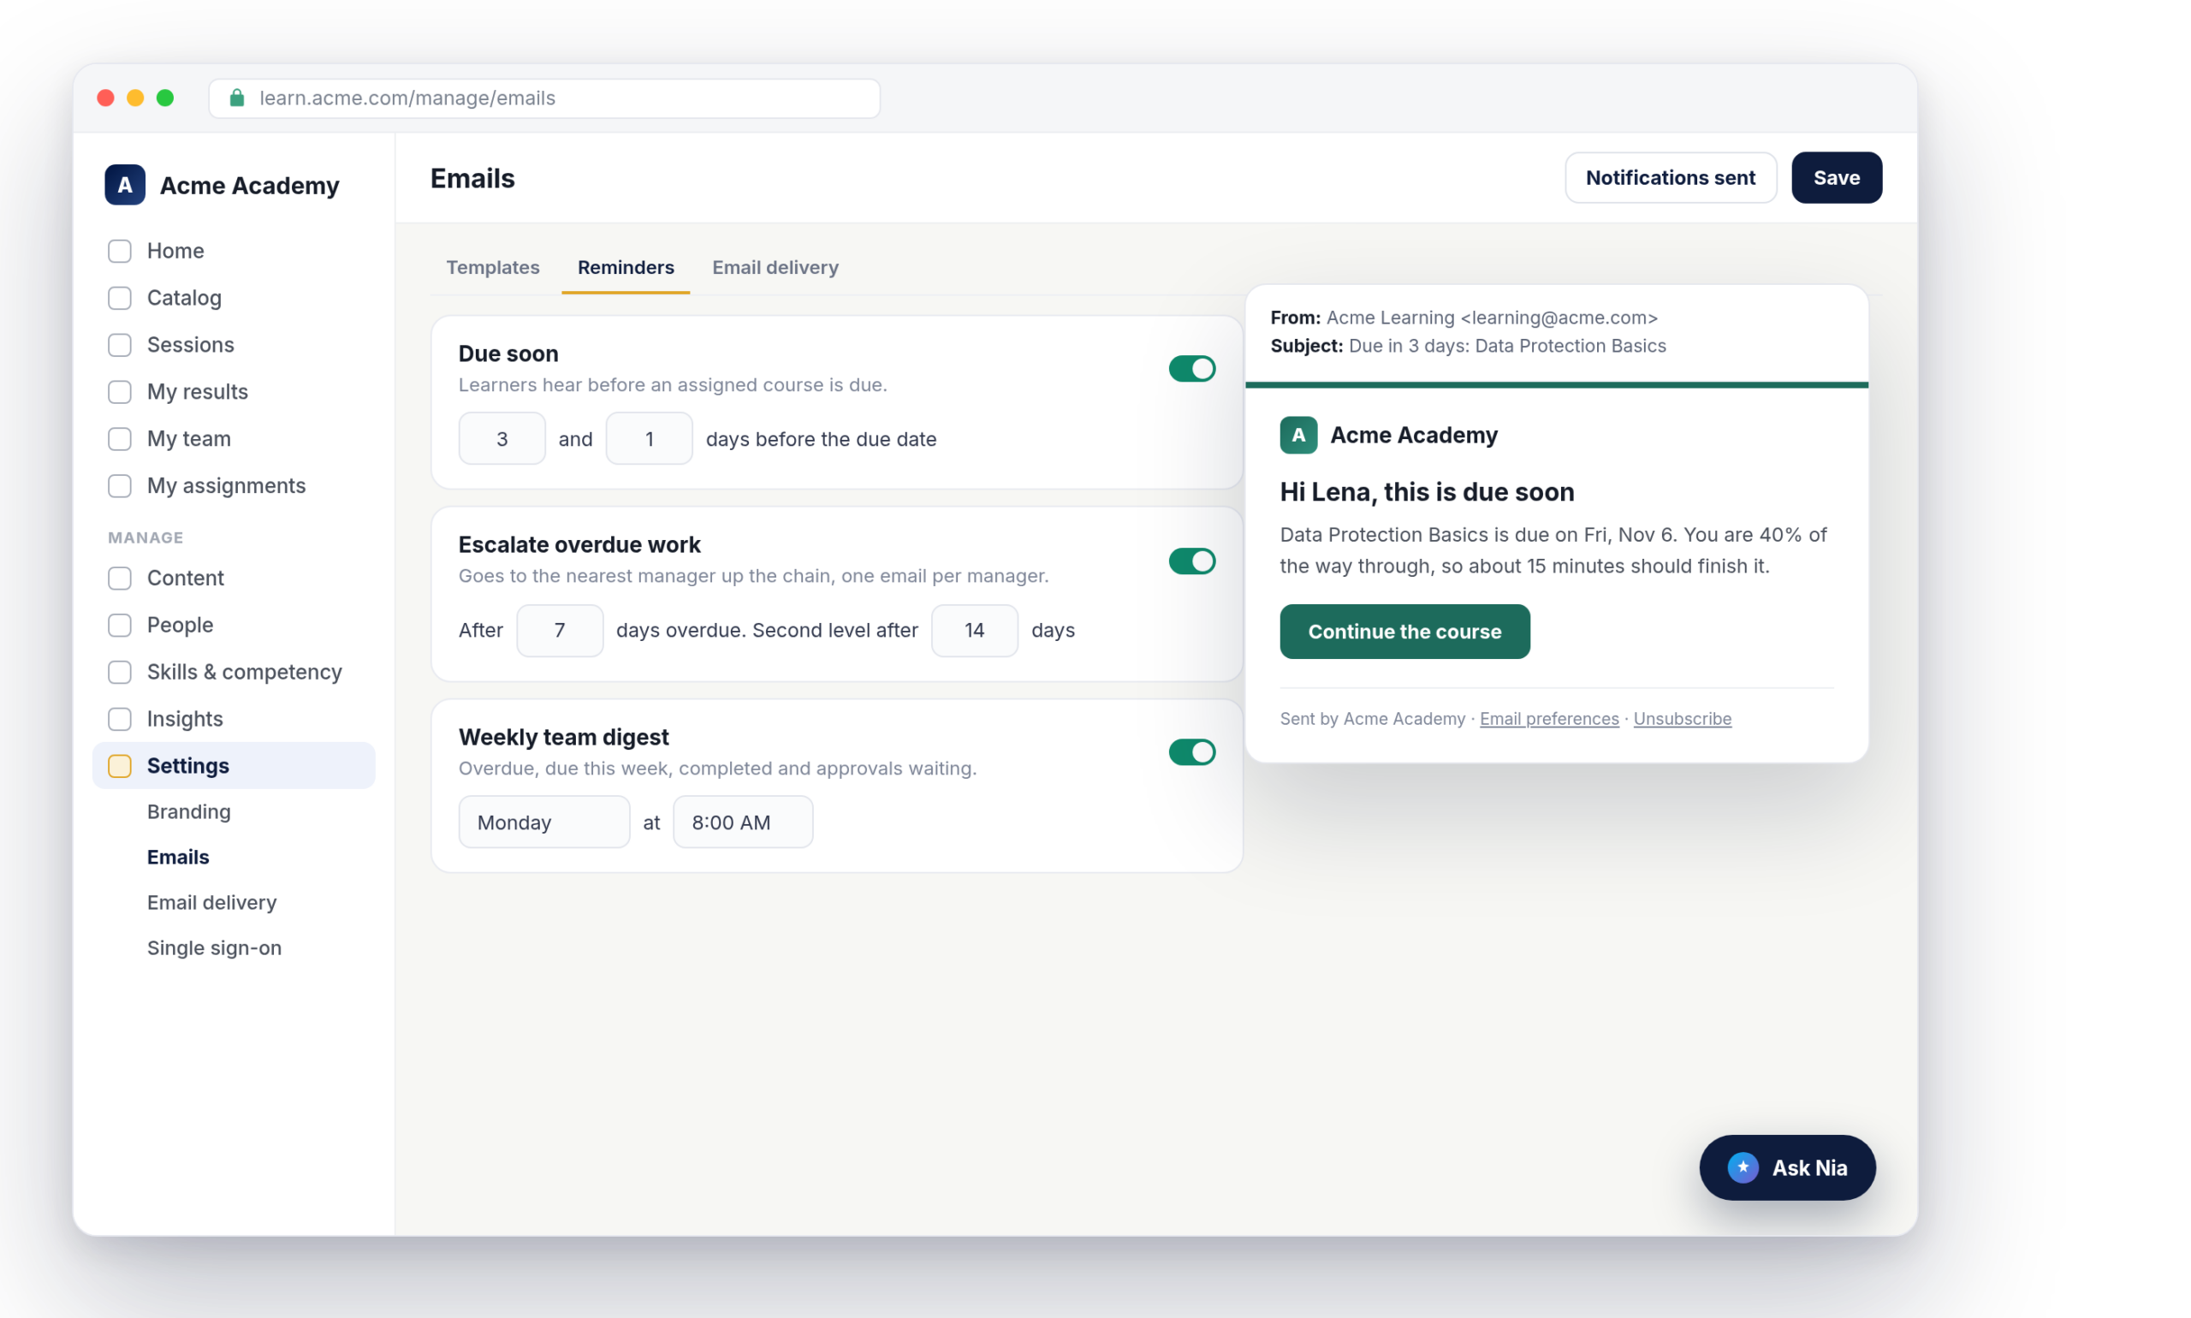Viewport: 2191px width, 1318px height.
Task: Click the second level field showing 14
Action: tap(974, 631)
